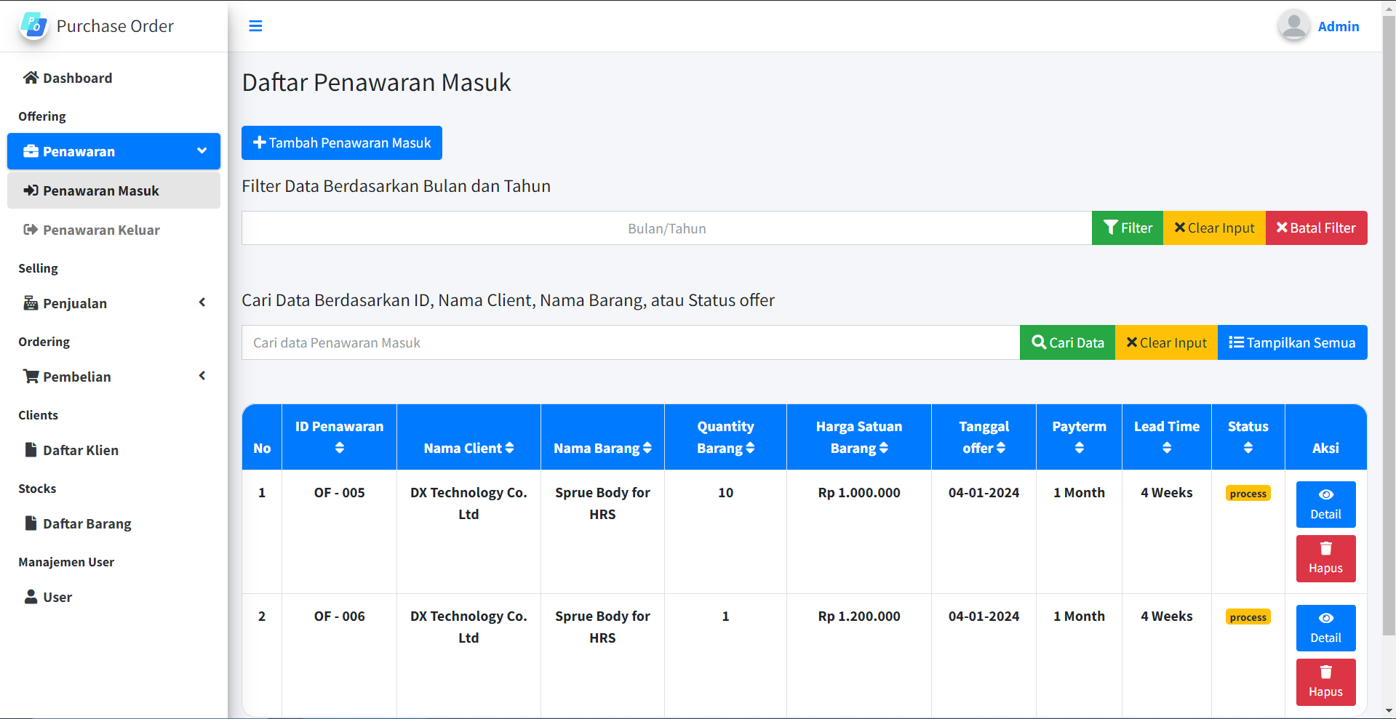Select the shopping cart icon beside Pembelian
This screenshot has height=719, width=1396.
click(x=31, y=375)
